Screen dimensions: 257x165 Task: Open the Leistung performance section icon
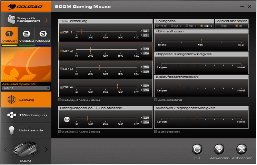12,100
